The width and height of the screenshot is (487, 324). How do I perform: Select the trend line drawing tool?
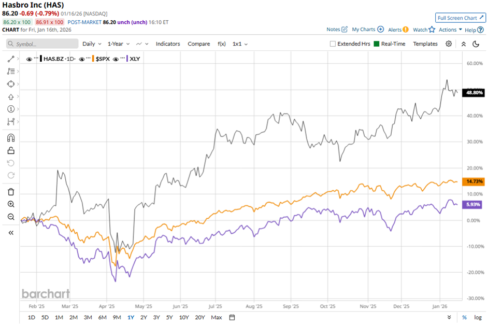[x=11, y=59]
